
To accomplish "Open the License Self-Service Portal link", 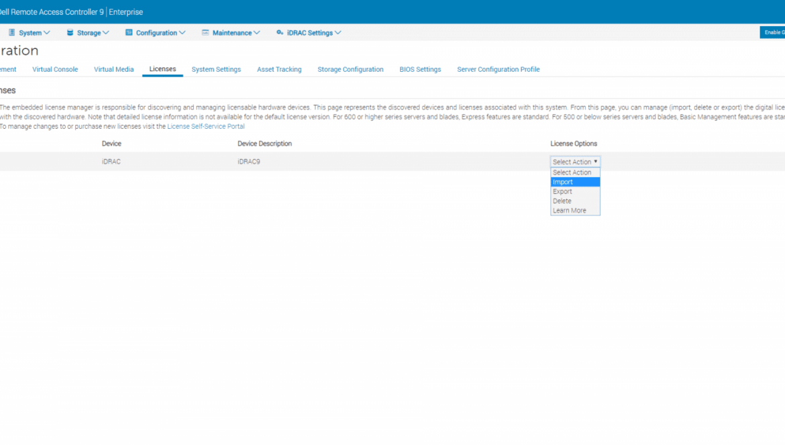I will click(206, 127).
